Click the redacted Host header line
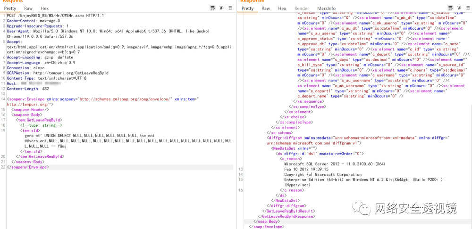This screenshot has width=472, height=229. [x=34, y=83]
